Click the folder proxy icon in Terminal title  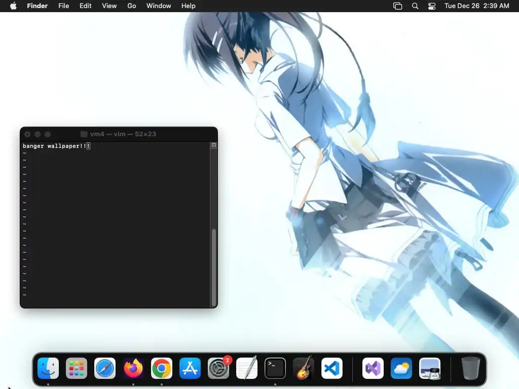pyautogui.click(x=84, y=134)
